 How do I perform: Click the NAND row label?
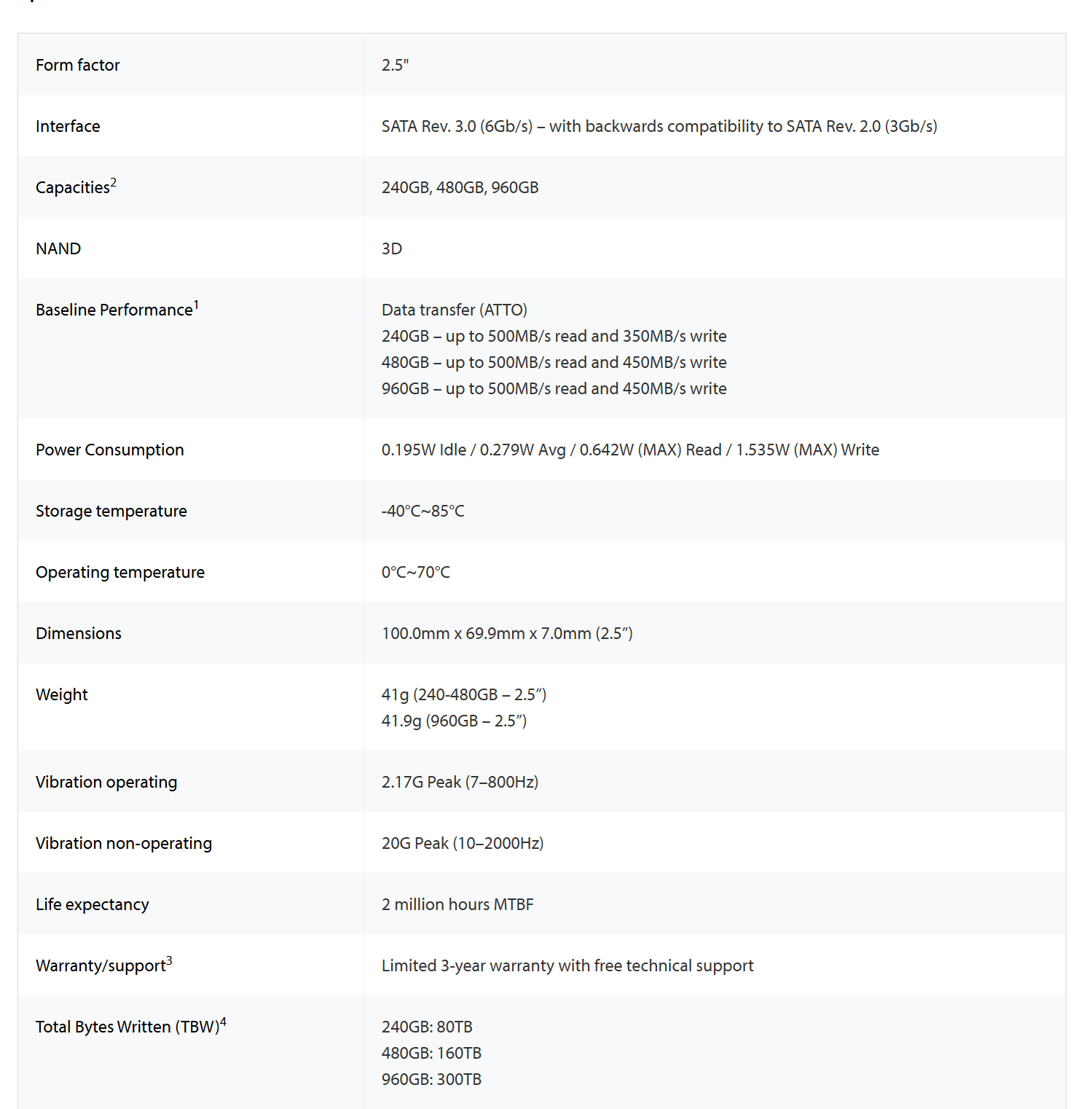(58, 248)
